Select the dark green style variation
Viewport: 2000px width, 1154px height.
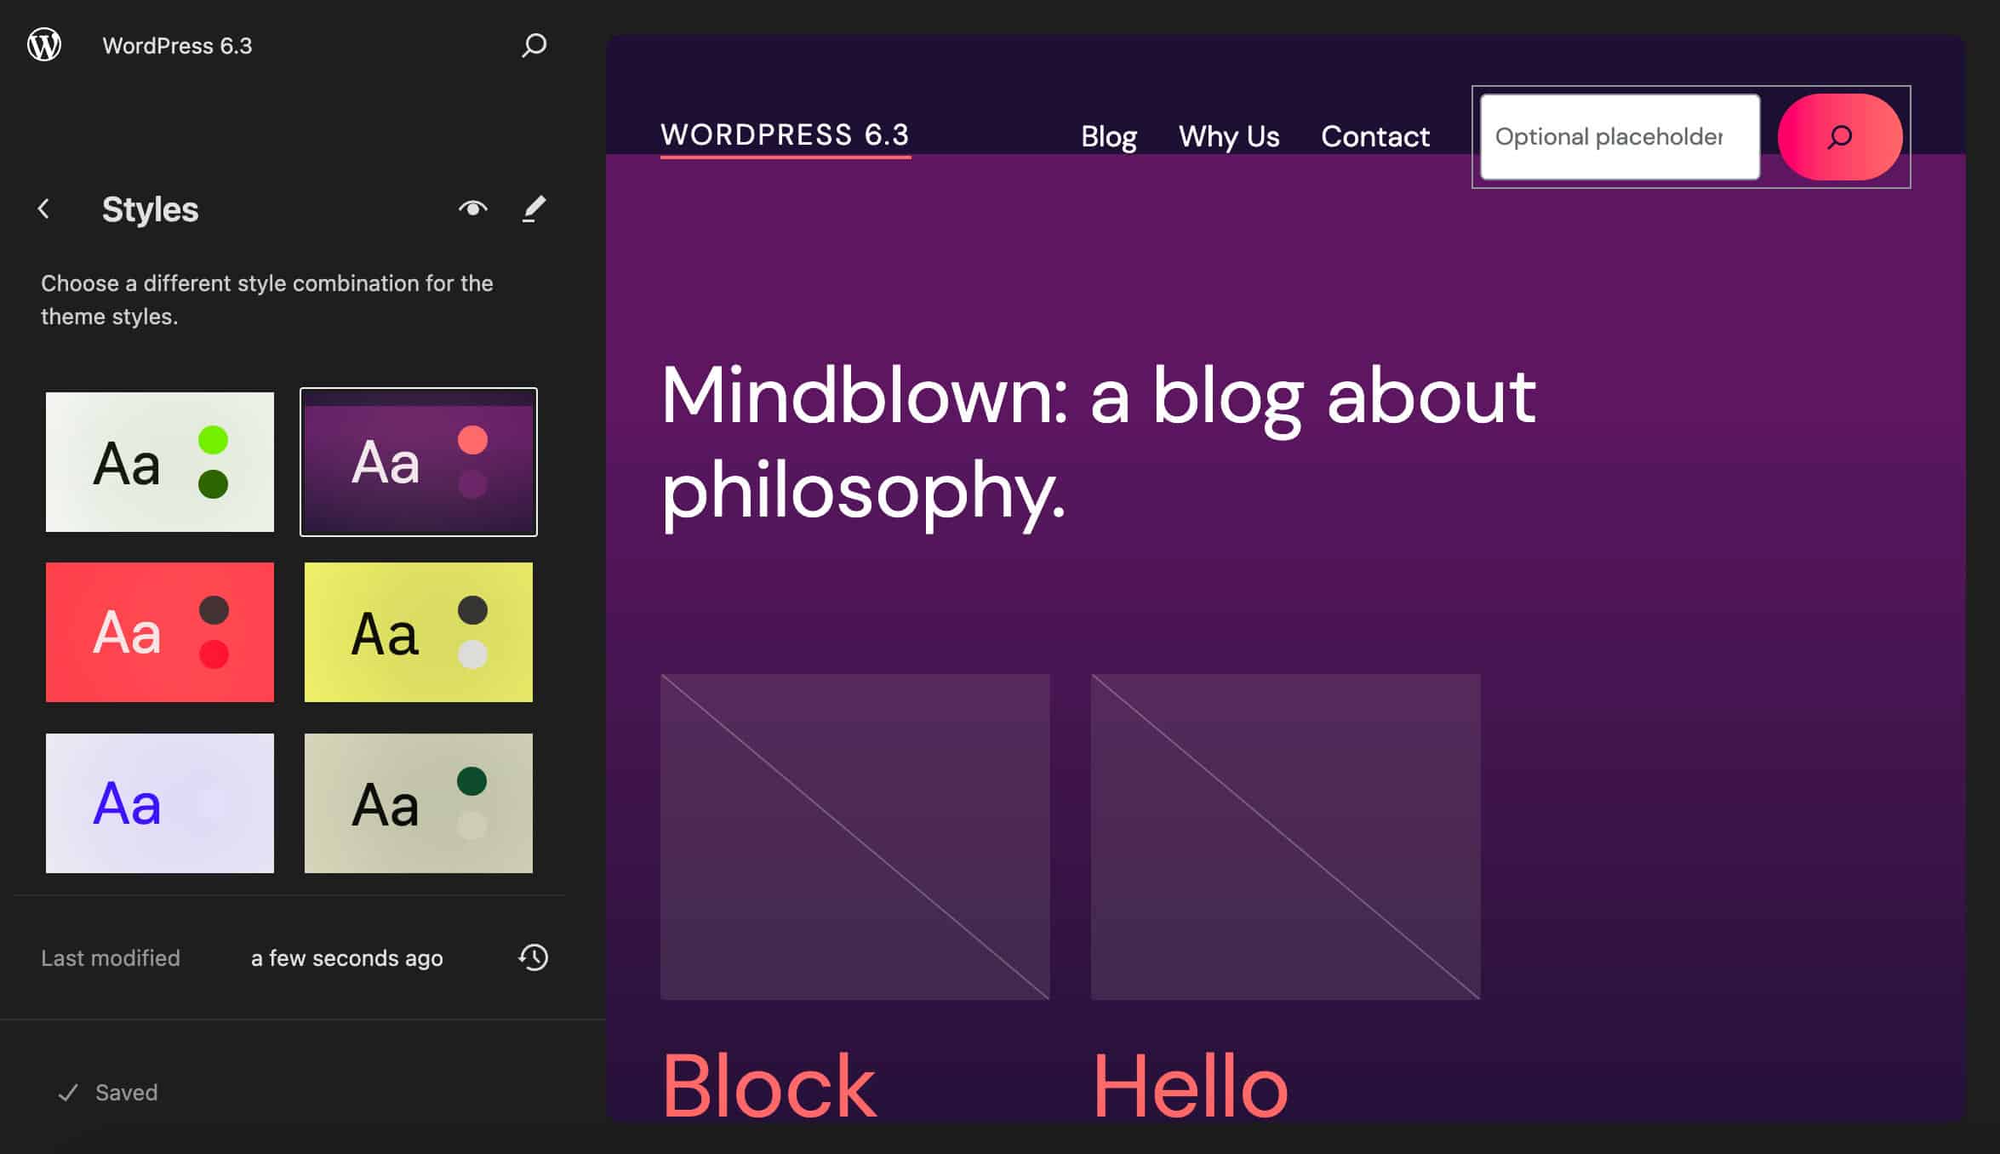(418, 803)
